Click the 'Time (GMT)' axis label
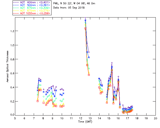 pos(85,122)
